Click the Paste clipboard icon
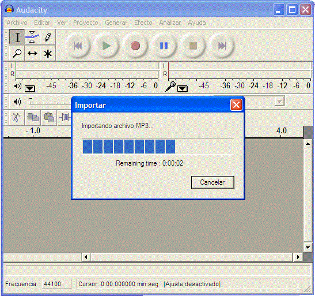This screenshot has width=315, height=296. coord(49,117)
